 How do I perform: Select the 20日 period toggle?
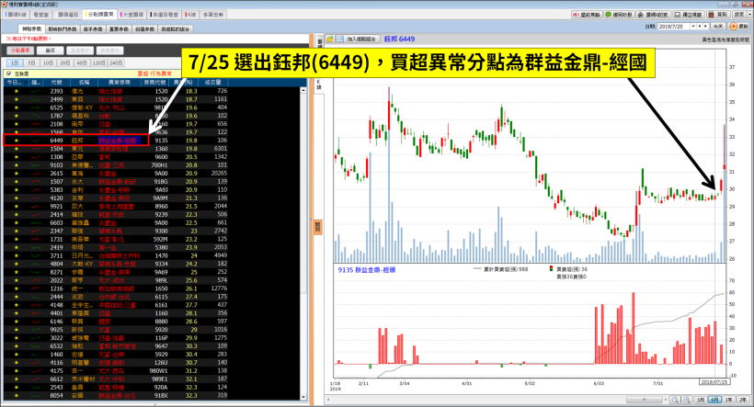pos(65,63)
